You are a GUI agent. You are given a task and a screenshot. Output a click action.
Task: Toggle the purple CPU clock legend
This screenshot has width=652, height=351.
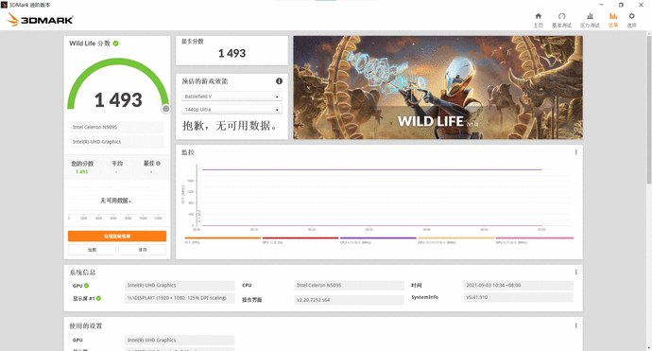[378, 240]
